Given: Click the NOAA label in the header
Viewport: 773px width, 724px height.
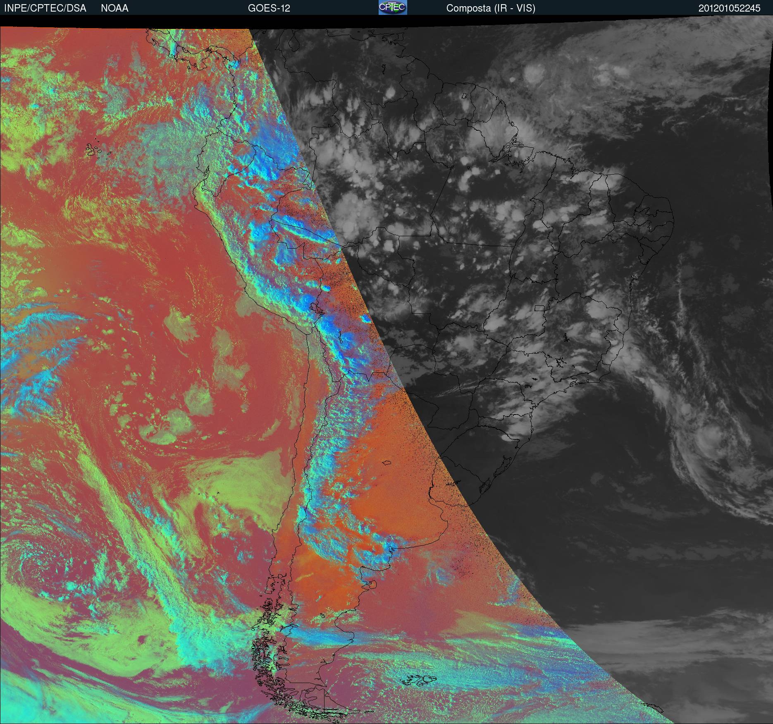Looking at the screenshot, I should [115, 8].
